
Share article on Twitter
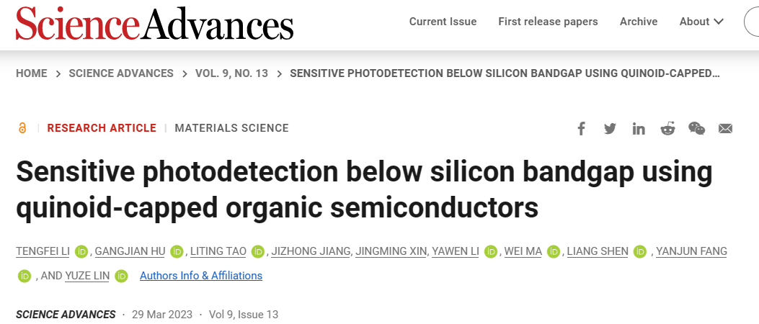coord(610,129)
